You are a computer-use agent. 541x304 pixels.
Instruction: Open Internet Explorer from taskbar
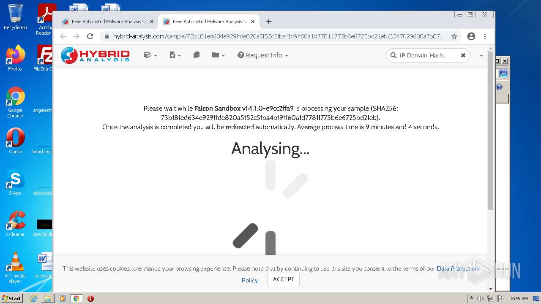pos(33,299)
